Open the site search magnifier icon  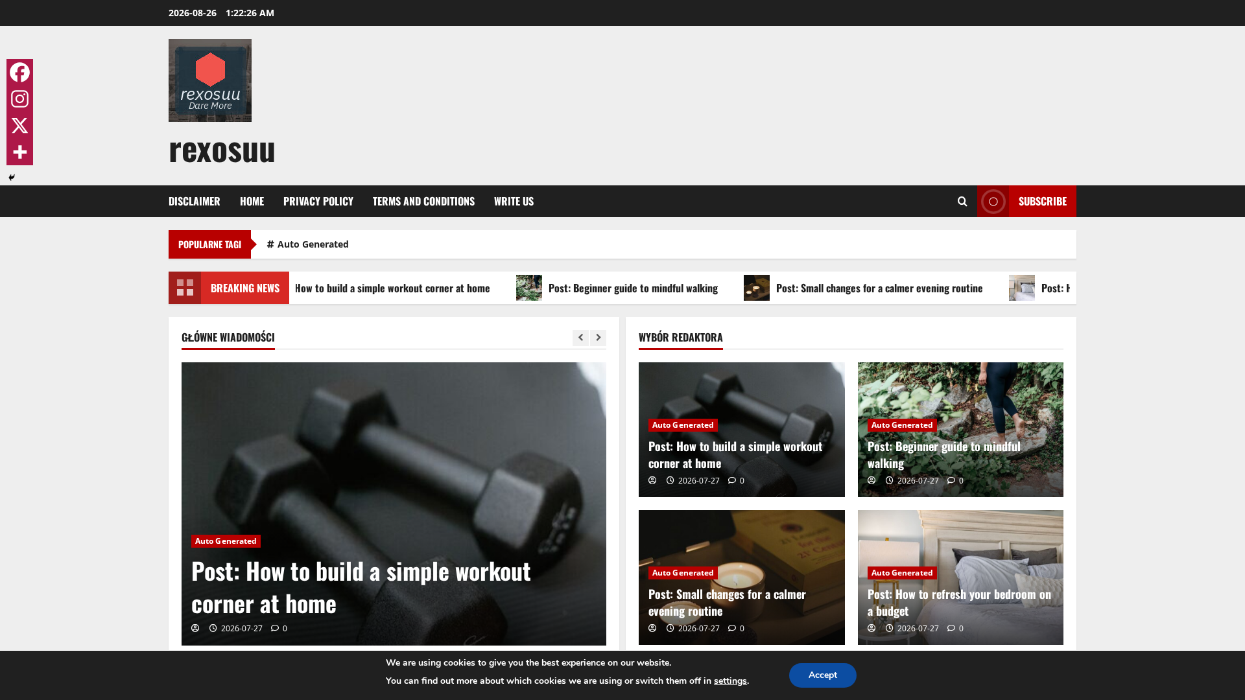(x=962, y=202)
